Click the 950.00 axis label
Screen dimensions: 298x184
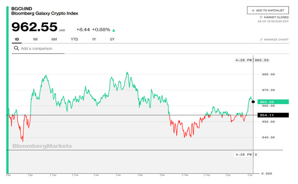[268, 122]
